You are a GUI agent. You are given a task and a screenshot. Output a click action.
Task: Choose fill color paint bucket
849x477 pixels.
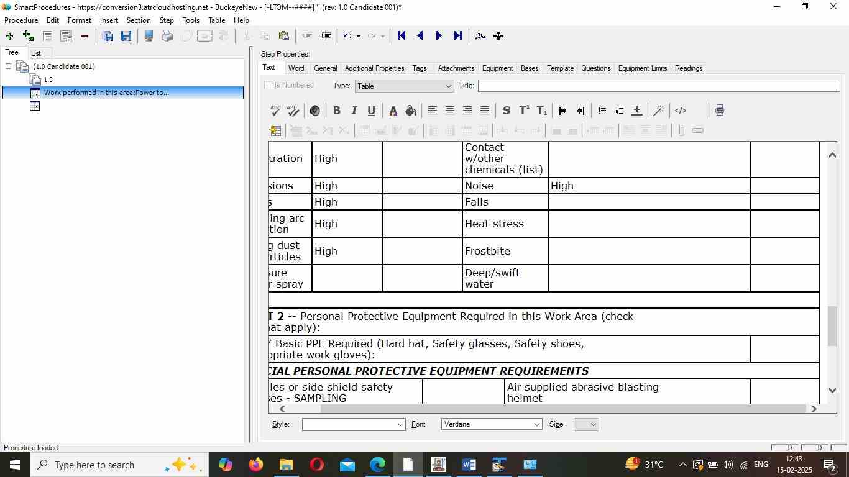pyautogui.click(x=411, y=111)
